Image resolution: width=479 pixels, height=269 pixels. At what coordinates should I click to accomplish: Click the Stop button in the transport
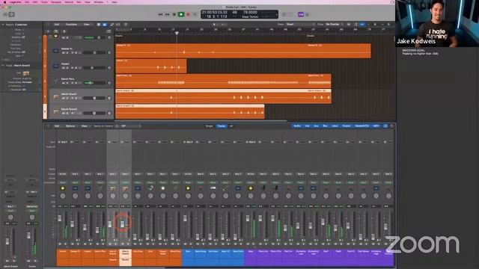[174, 14]
